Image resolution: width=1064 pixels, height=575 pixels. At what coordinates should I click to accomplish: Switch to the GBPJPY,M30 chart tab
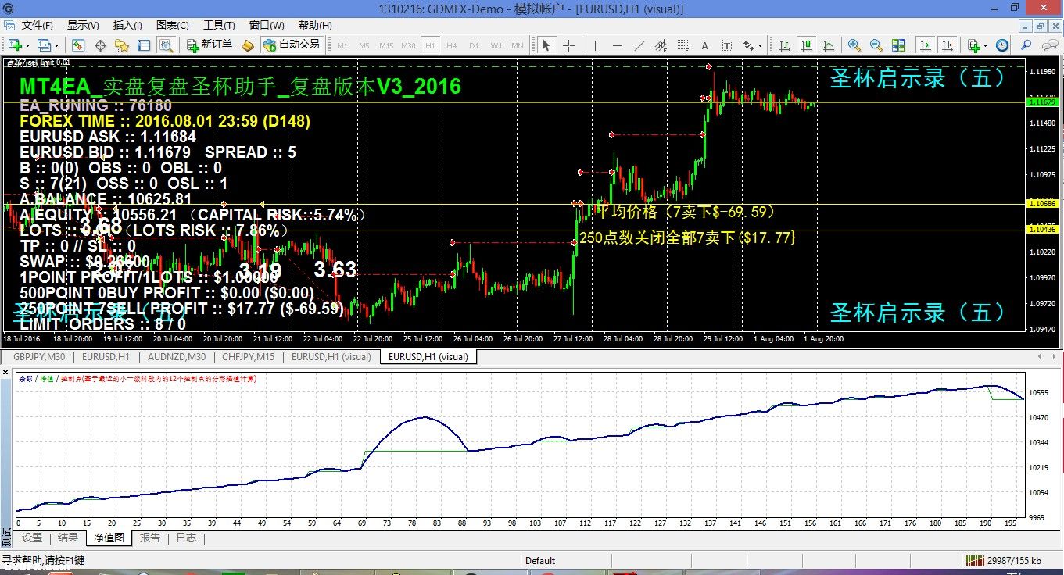pos(38,357)
